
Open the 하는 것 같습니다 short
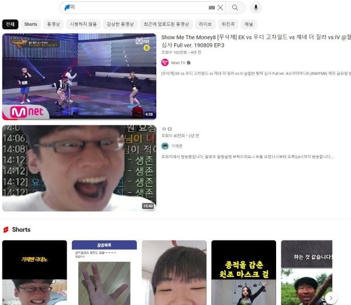pyautogui.click(x=307, y=273)
